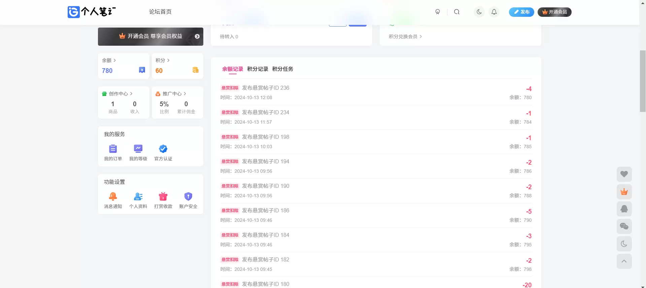The image size is (646, 288).
Task: Click the 待转入 0 text
Action: 229,36
